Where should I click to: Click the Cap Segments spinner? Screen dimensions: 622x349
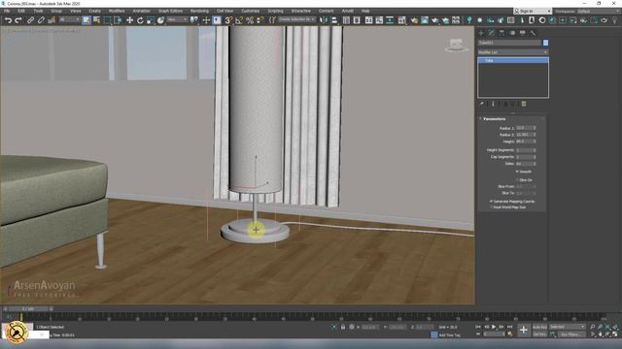point(535,157)
